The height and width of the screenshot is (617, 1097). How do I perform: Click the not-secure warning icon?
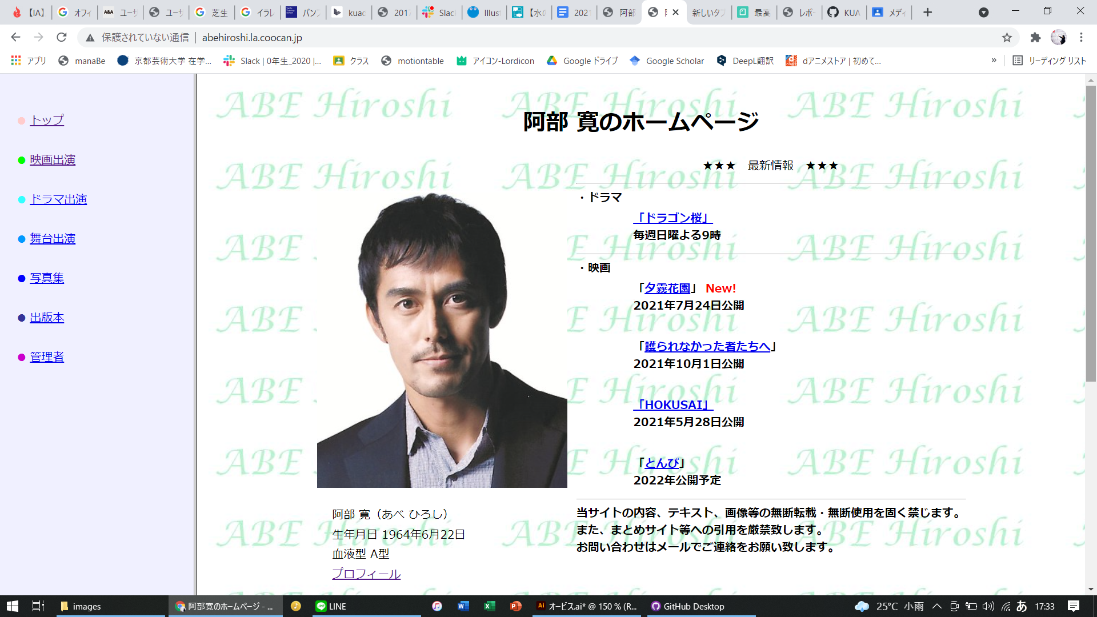click(90, 38)
